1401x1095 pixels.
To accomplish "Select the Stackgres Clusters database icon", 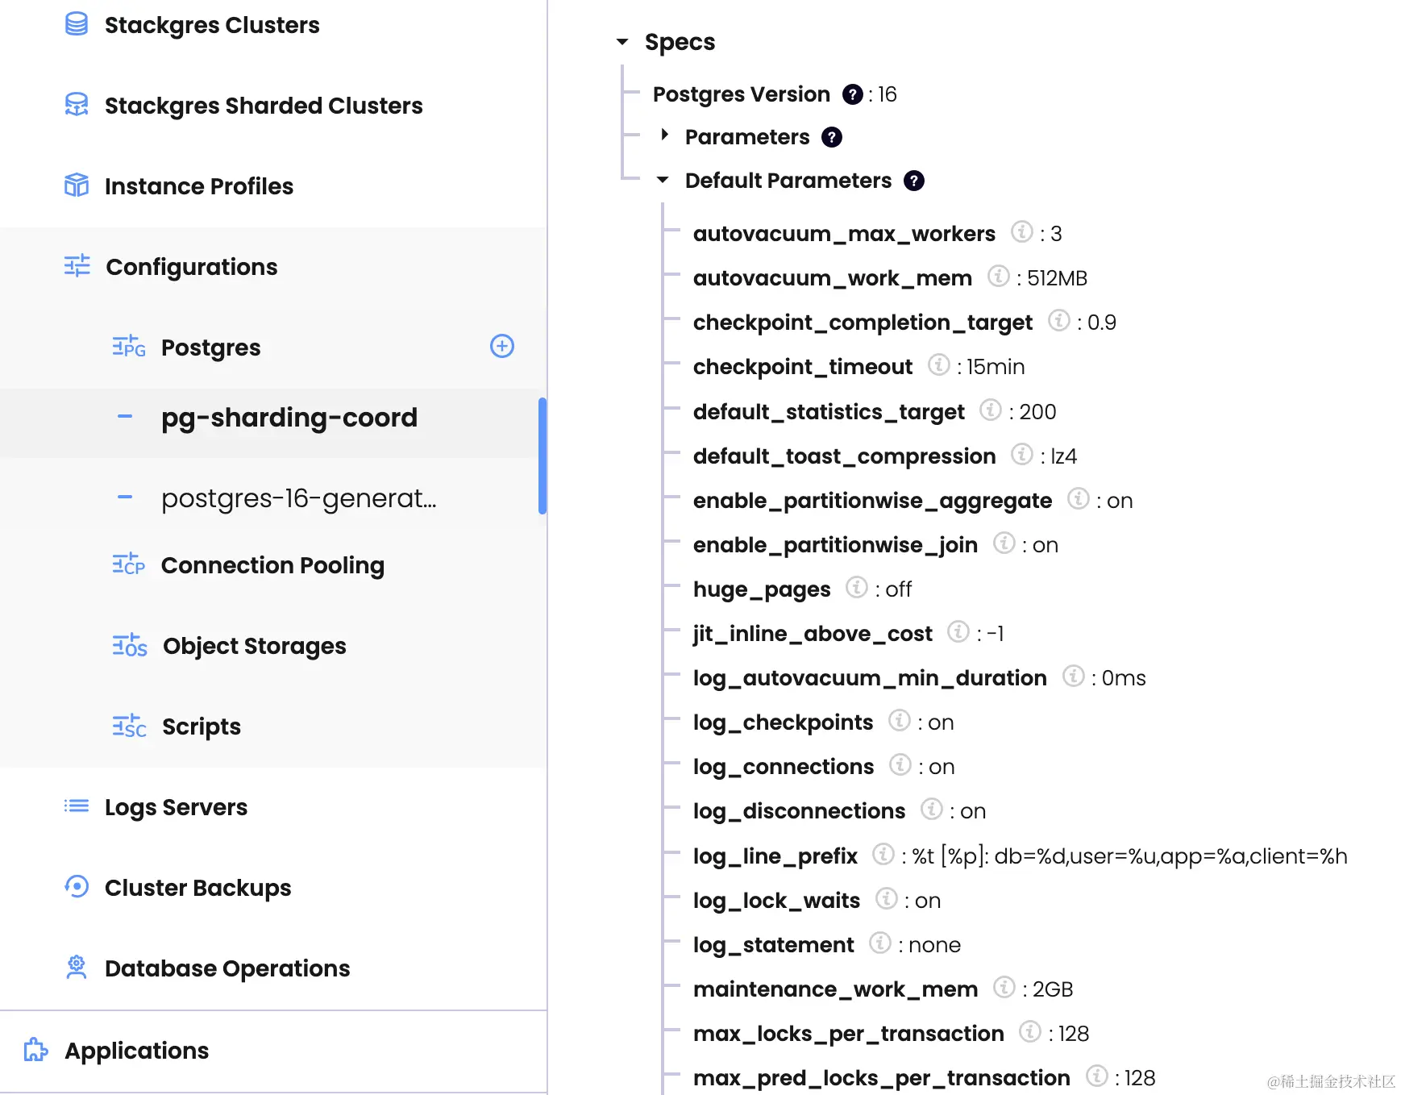I will pos(76,24).
